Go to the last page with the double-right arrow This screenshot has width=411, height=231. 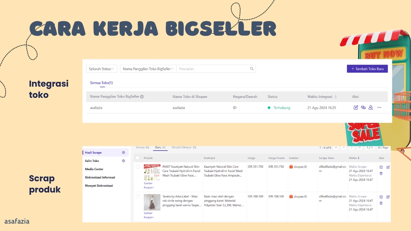[360, 148]
